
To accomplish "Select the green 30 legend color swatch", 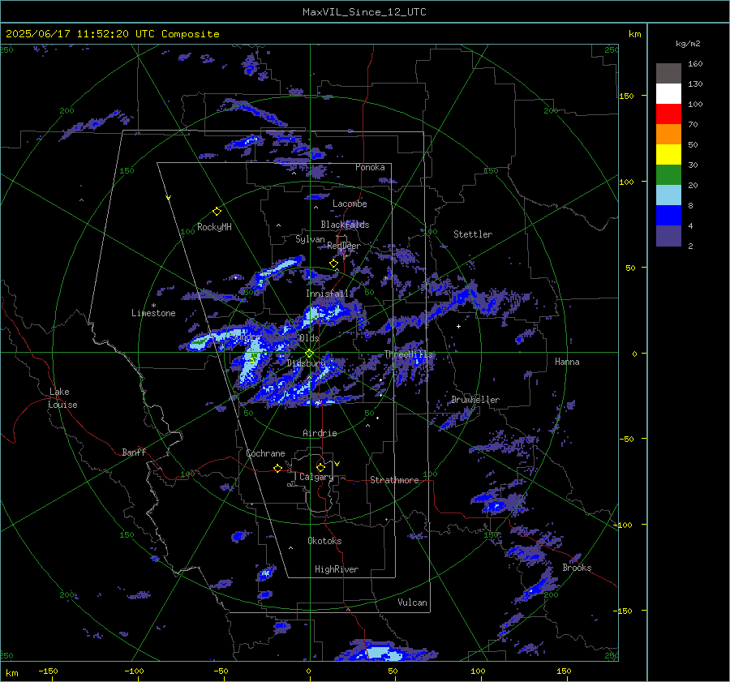I will tap(668, 175).
